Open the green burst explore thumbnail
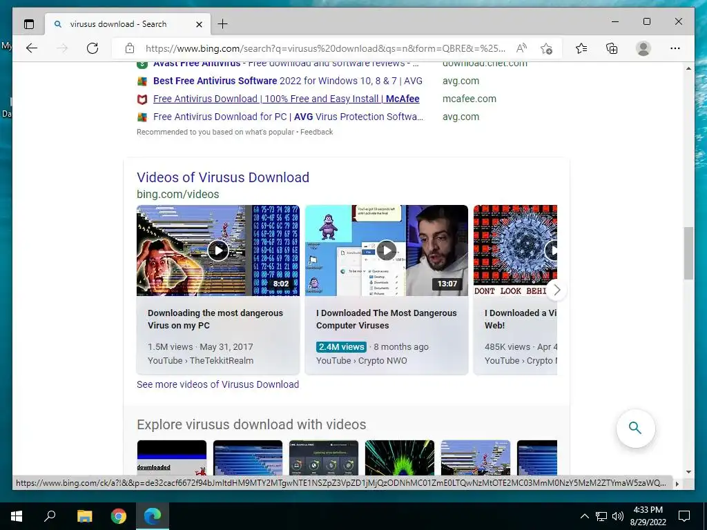Screen dimensions: 707x530 point(400,458)
